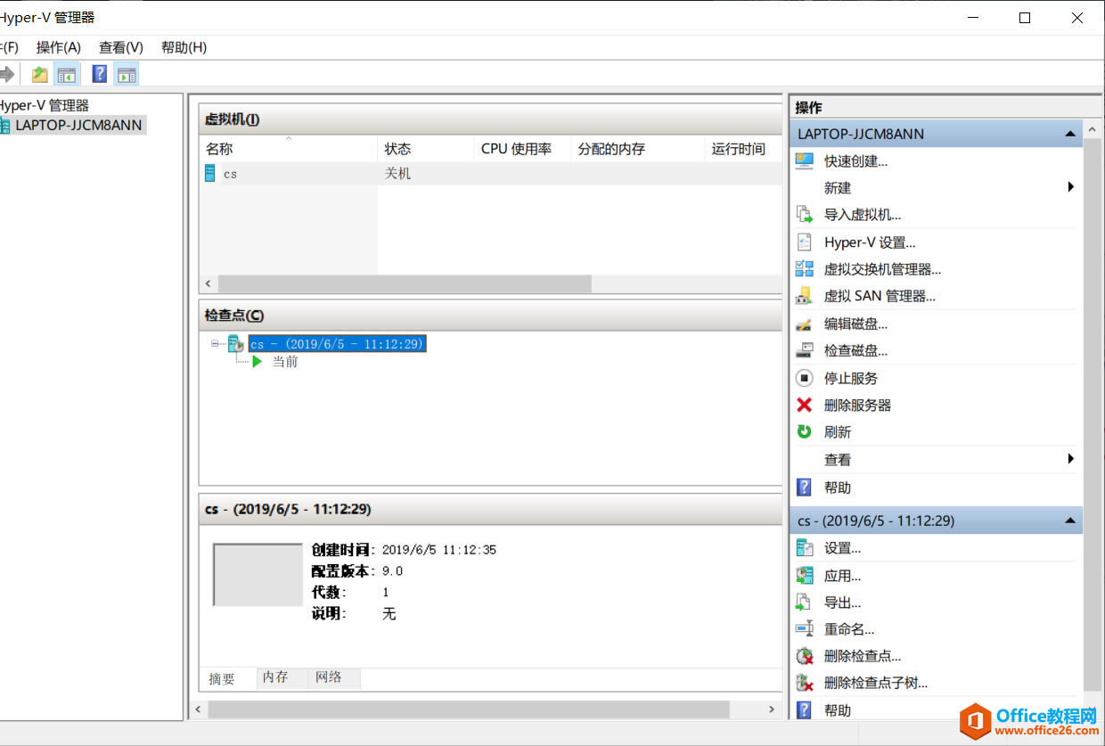Screen dimensions: 1105x746
Task: Collapse the cs checkpoint actions section arrow
Action: (x=1070, y=521)
